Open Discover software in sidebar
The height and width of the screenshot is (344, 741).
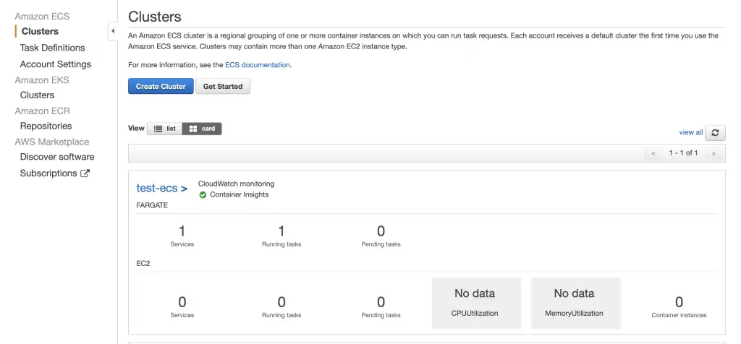57,157
